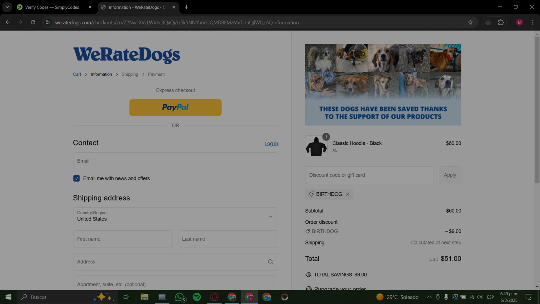The width and height of the screenshot is (540, 304).
Task: Close the Information - WeRateDogs tab
Action: tap(174, 7)
